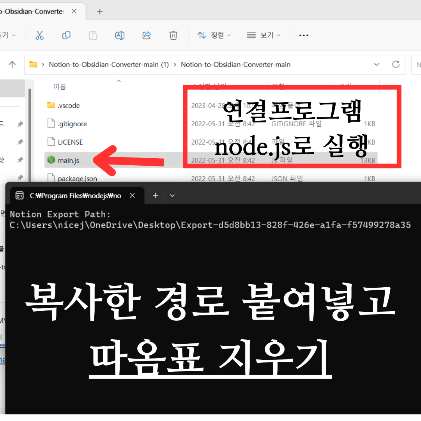Screen dimensions: 421x421
Task: Expand the address bar history chevron
Action: [x=377, y=64]
